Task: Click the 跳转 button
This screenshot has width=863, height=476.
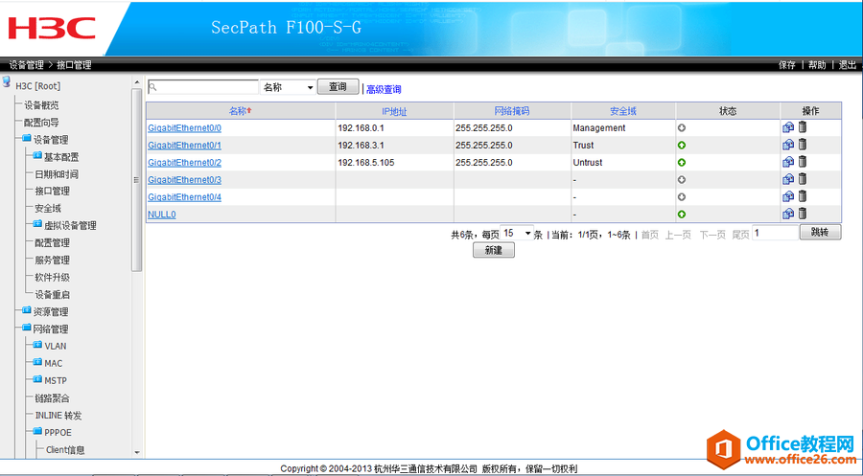Action: click(820, 232)
